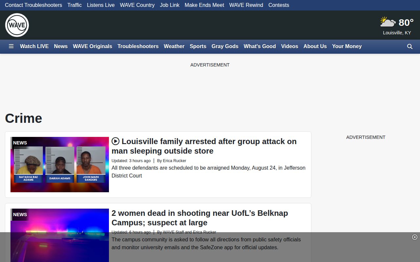420x262 pixels.
Task: Click the 'Updated: 3 hours ago' timestamp
Action: click(x=131, y=161)
